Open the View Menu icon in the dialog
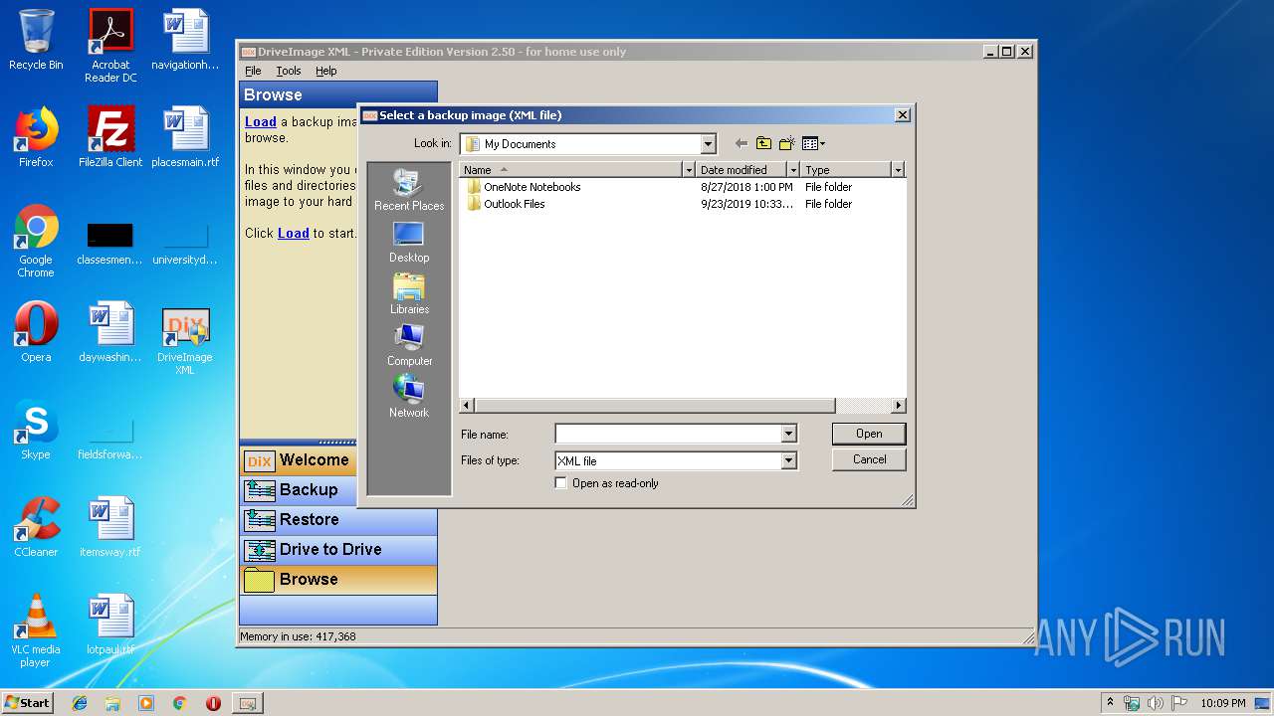Image resolution: width=1274 pixels, height=716 pixels. click(813, 144)
